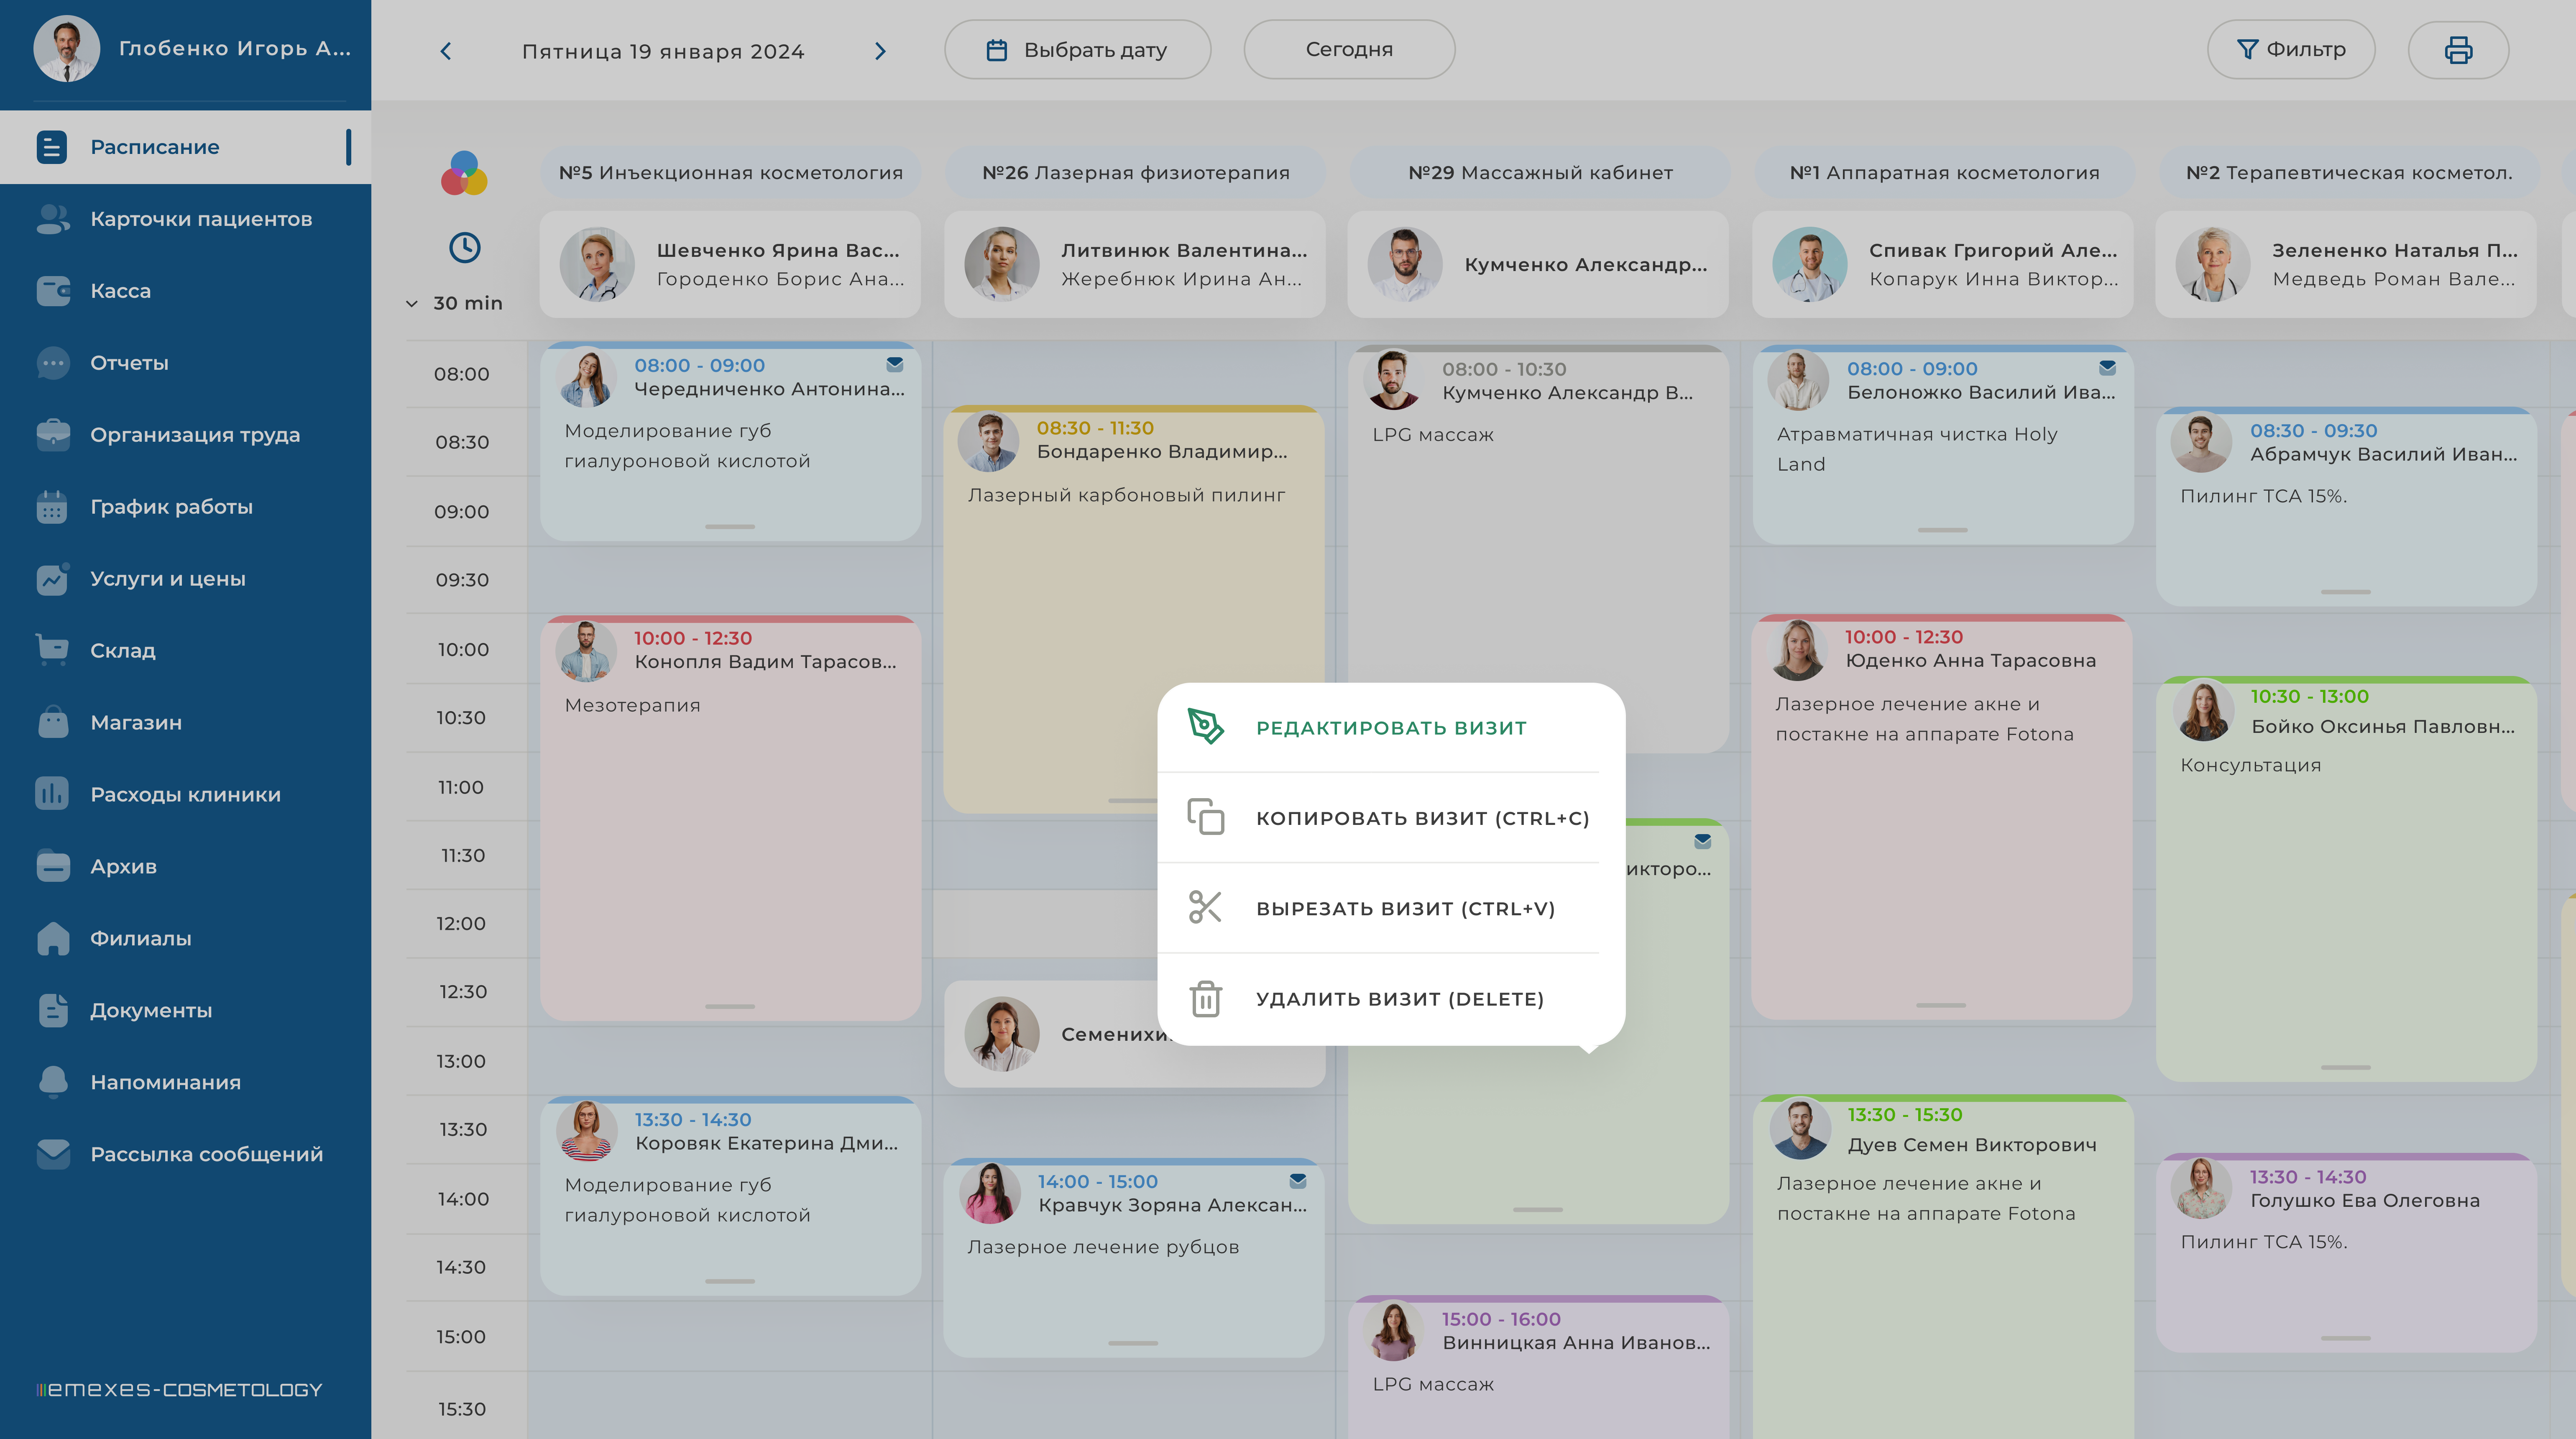
Task: Choose Вырезать визит (CTRL+V) menu item
Action: (x=1390, y=908)
